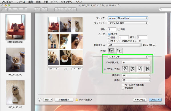Image resolution: width=171 pixels, height=111 pixels.
Task: Click the pen markup toolbar icon
Action: 71,9
